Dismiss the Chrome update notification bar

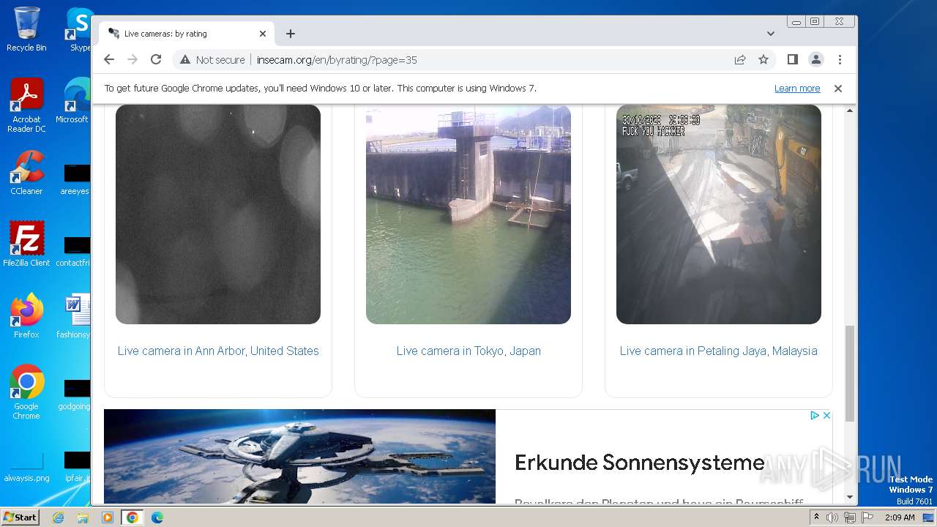point(838,89)
